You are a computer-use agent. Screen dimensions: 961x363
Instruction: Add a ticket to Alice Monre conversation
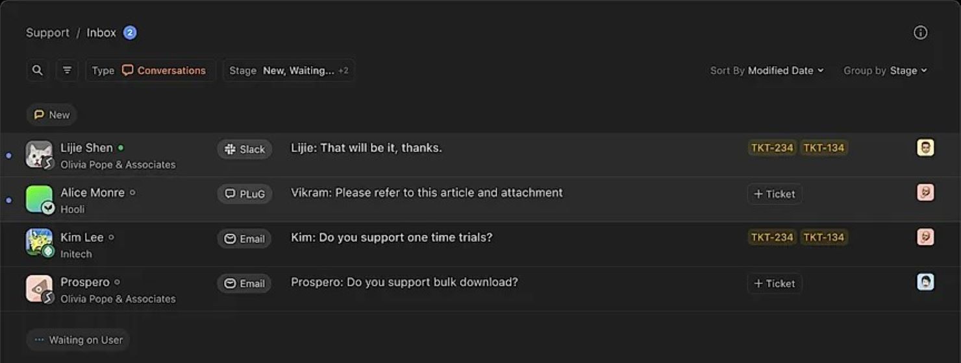click(x=774, y=194)
